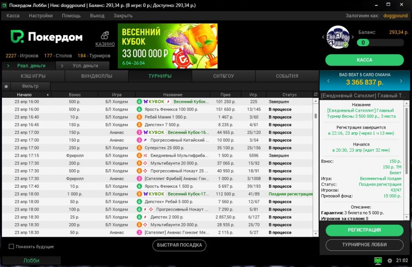Click the Pokerdom logo

coord(46,37)
